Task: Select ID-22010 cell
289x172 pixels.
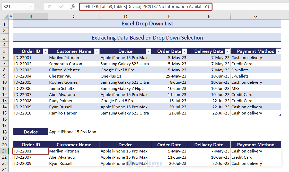Action: (x=31, y=113)
